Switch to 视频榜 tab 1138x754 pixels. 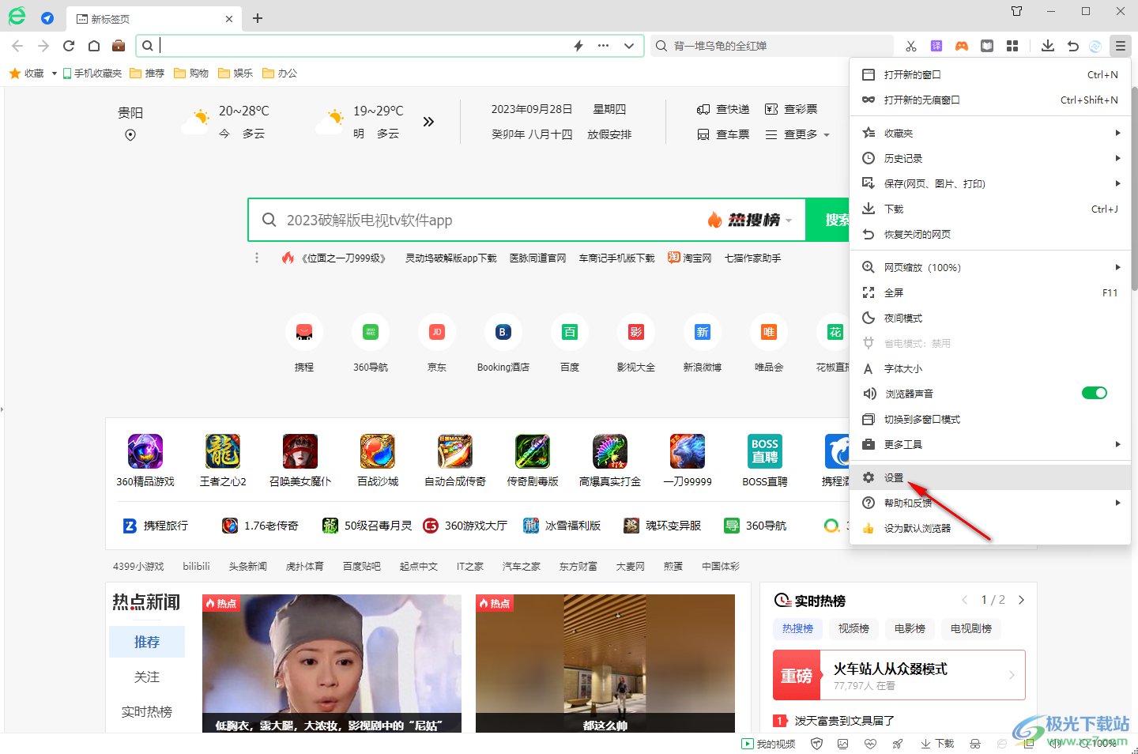click(x=853, y=628)
